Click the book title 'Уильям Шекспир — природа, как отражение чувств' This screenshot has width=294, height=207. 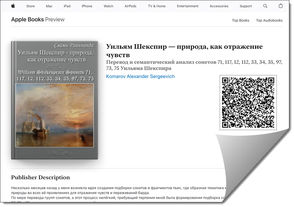(x=184, y=51)
